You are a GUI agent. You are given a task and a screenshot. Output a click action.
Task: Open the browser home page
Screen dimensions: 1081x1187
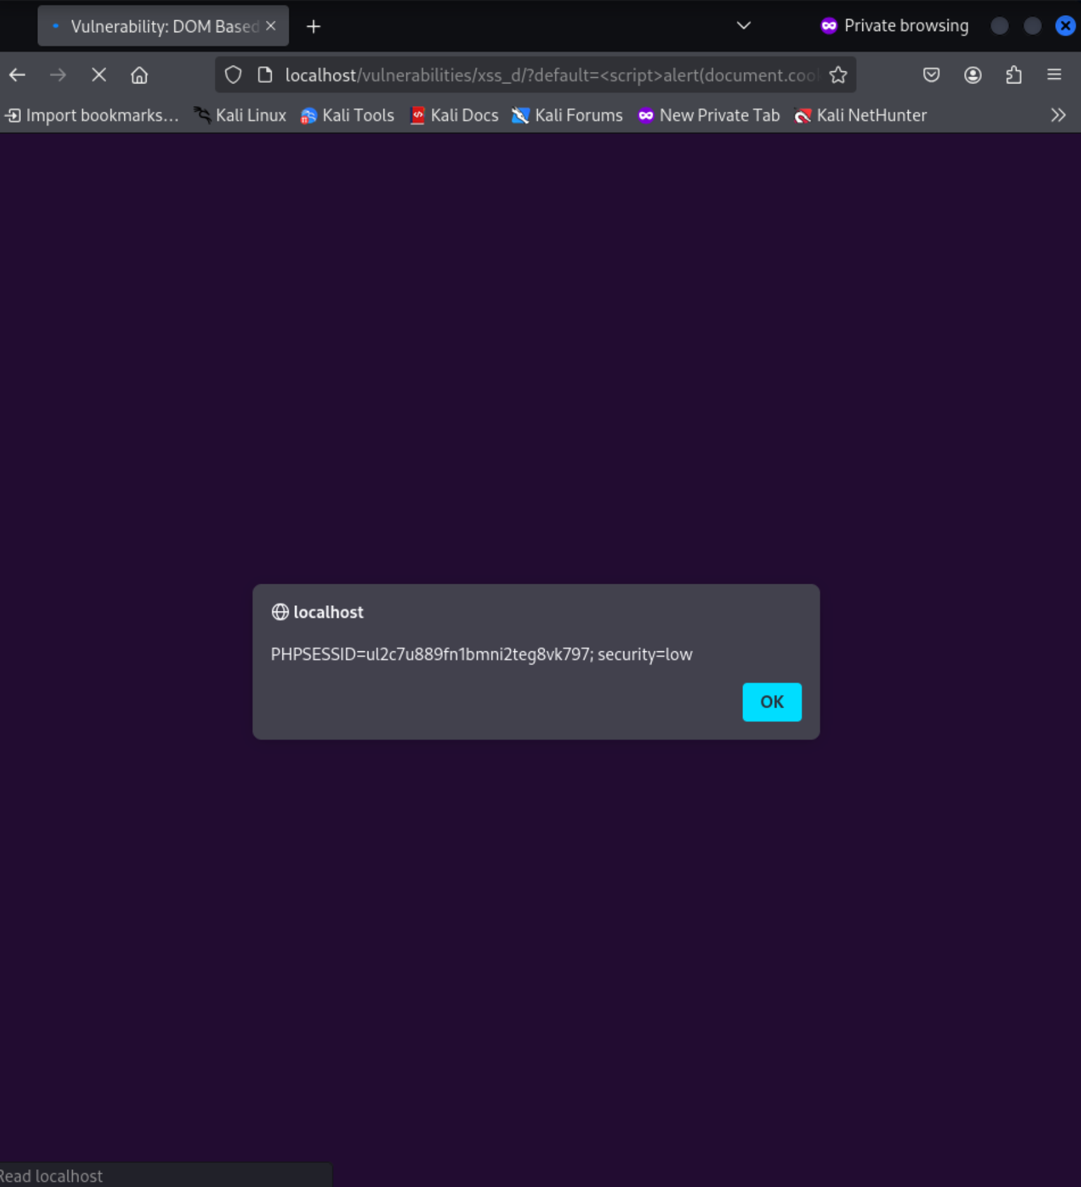pyautogui.click(x=139, y=75)
